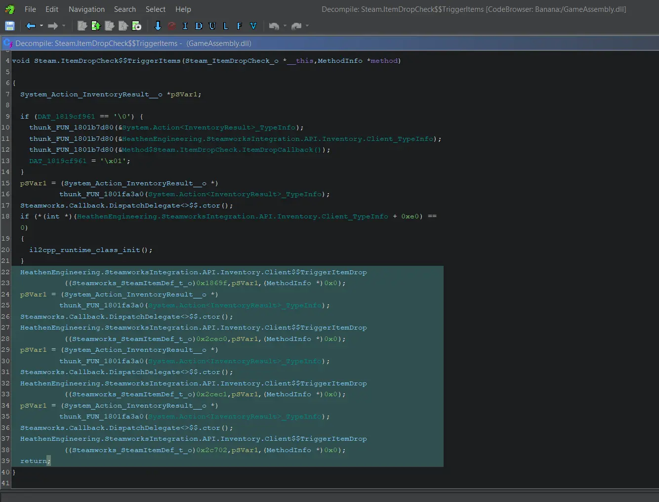The image size is (659, 502).
Task: Go back to the previous location
Action: pyautogui.click(x=31, y=26)
